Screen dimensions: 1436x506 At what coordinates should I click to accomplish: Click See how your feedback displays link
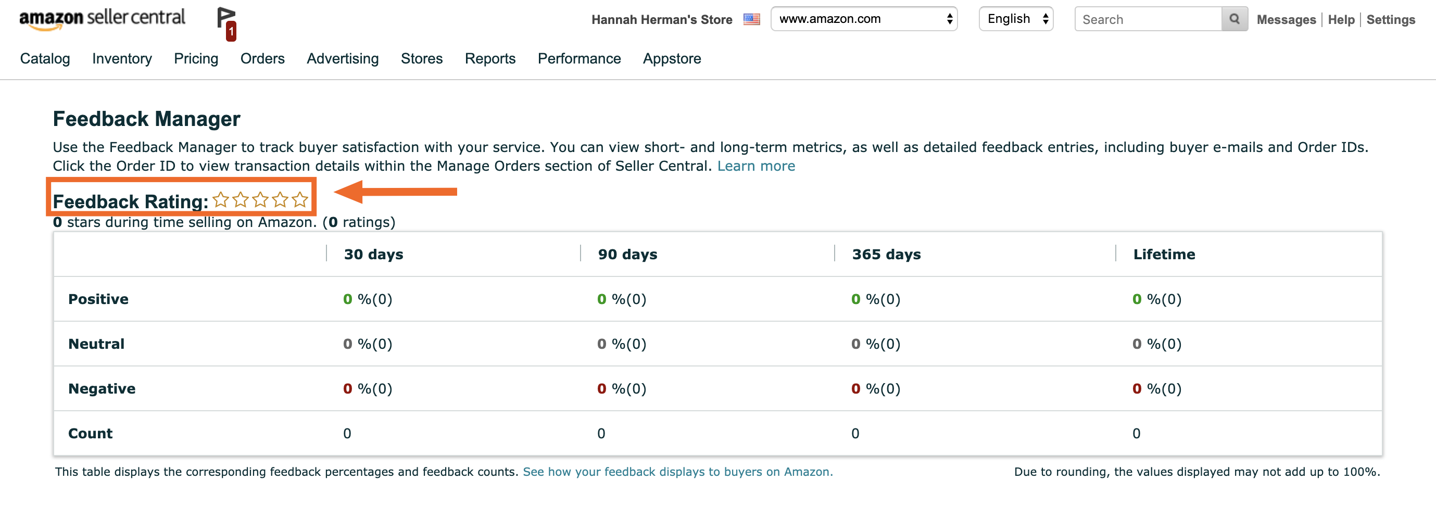click(678, 472)
